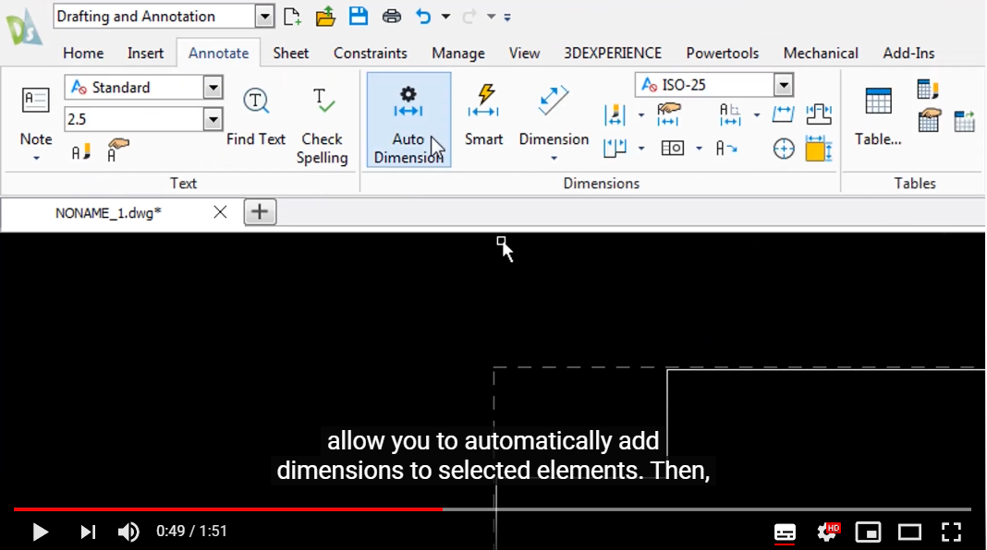Expand the Dimension tool dropdown arrow

coord(554,159)
